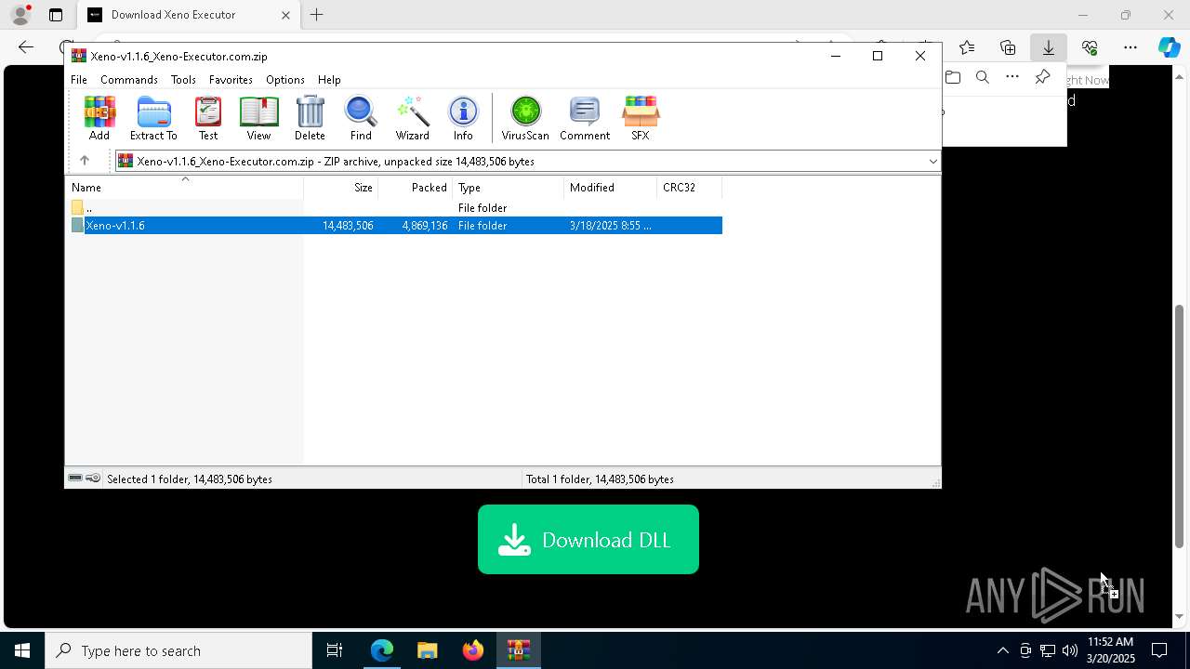Open the Options menu
1190x669 pixels.
[x=284, y=80]
